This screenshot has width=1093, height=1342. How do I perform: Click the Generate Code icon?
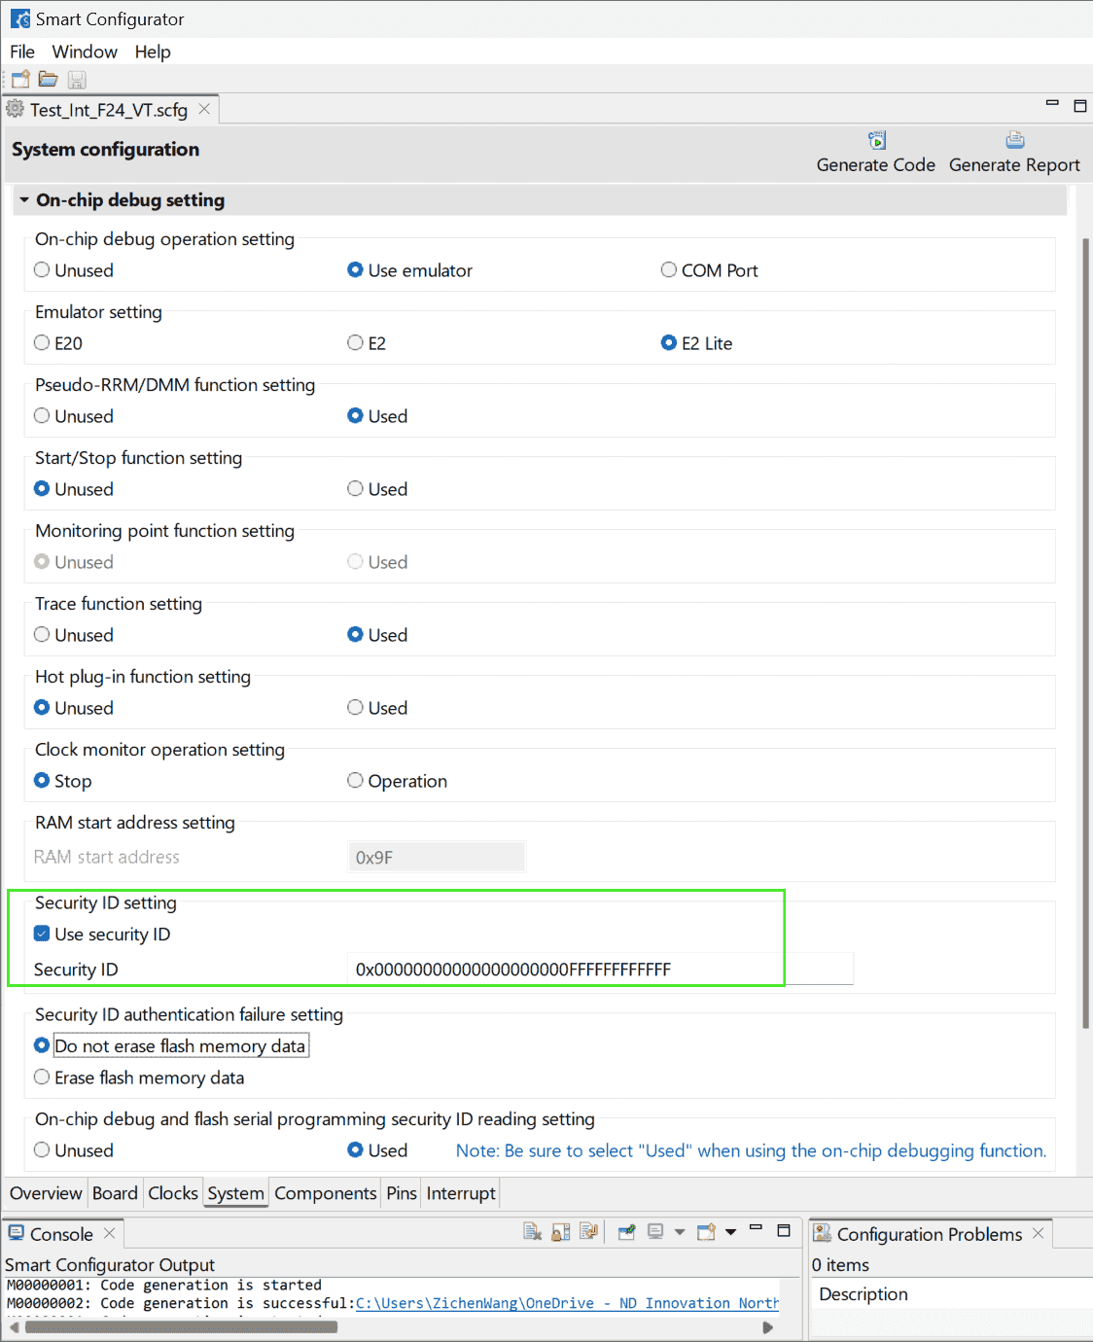point(876,141)
